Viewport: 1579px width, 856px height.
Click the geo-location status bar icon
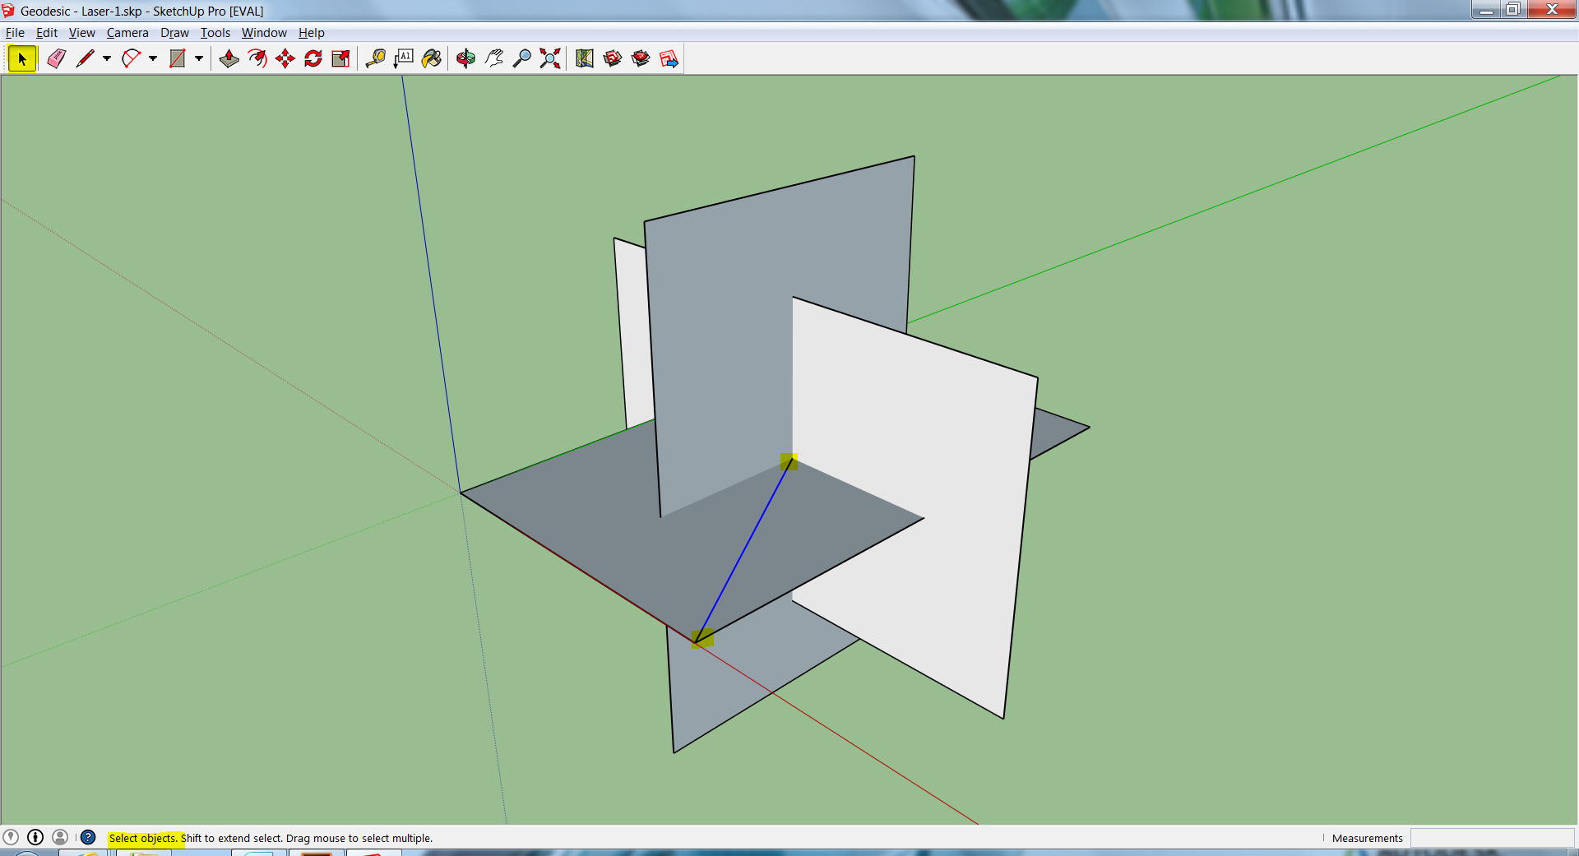11,837
